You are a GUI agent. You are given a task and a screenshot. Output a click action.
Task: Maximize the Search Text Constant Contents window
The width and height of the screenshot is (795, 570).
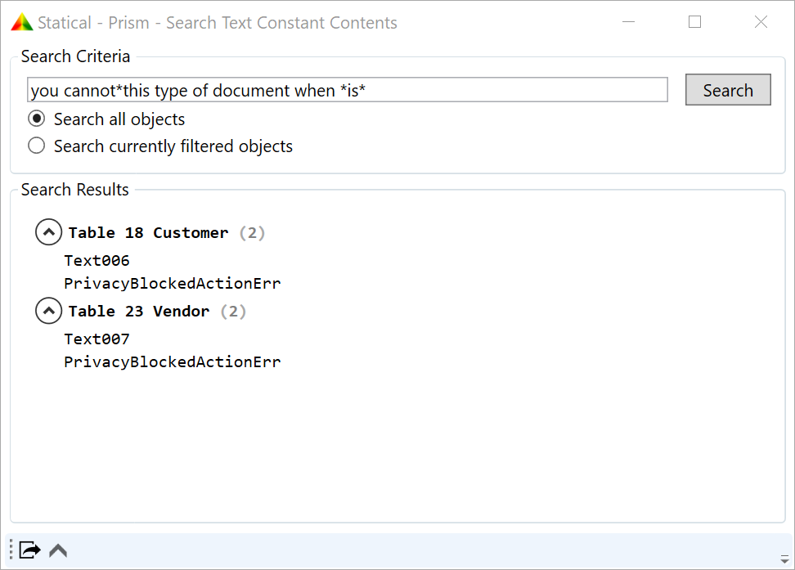[694, 22]
